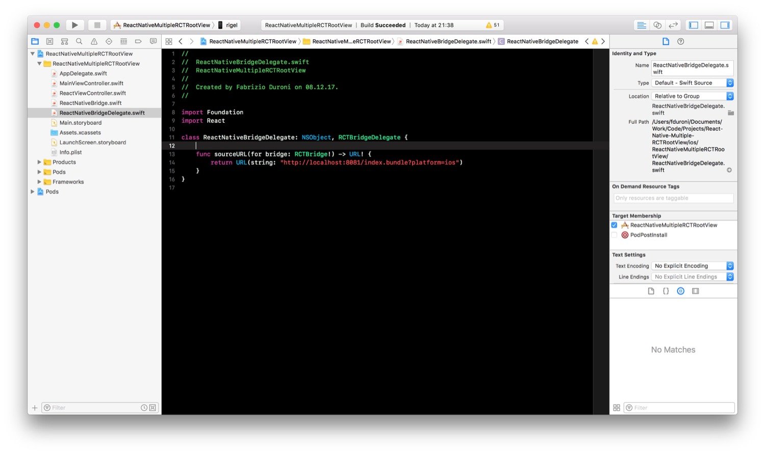Open the Test navigator

click(x=109, y=41)
